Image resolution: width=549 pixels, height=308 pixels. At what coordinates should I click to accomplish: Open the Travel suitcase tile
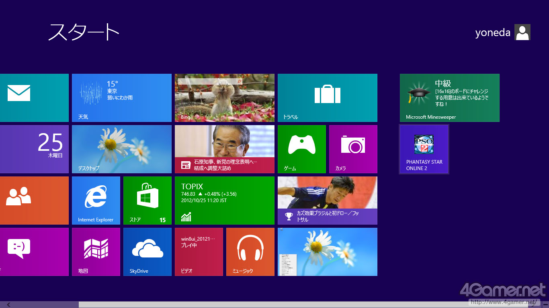pyautogui.click(x=327, y=97)
